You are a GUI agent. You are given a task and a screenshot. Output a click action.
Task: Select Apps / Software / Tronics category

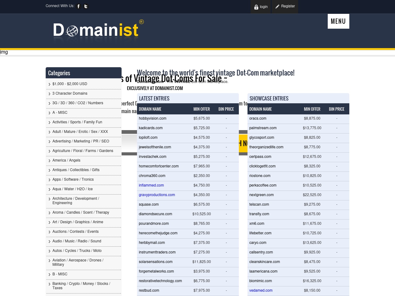(73, 179)
